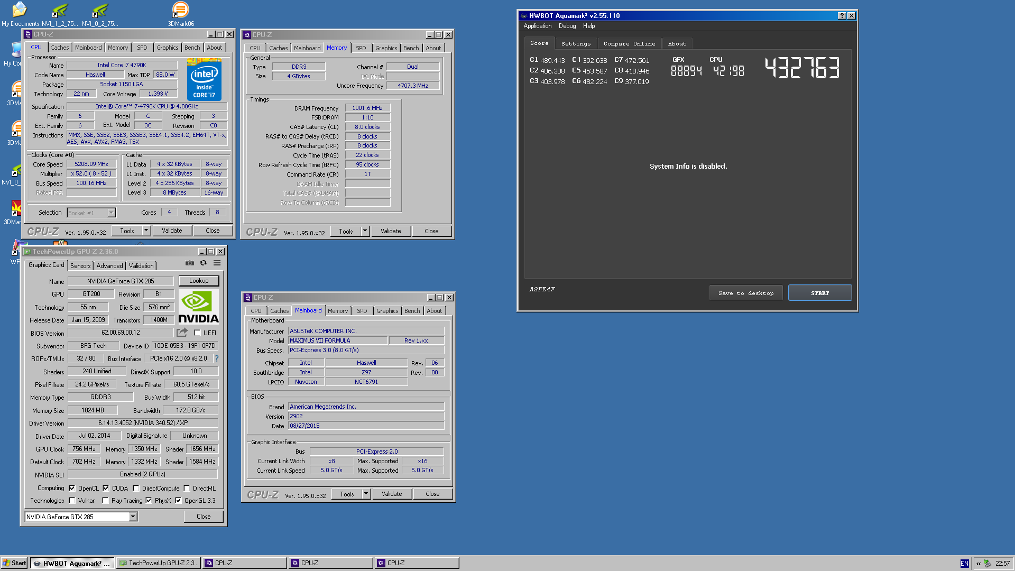Toggle the DirectML checkbox

[187, 489]
